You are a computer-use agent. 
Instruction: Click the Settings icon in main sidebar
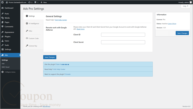(3, 49)
